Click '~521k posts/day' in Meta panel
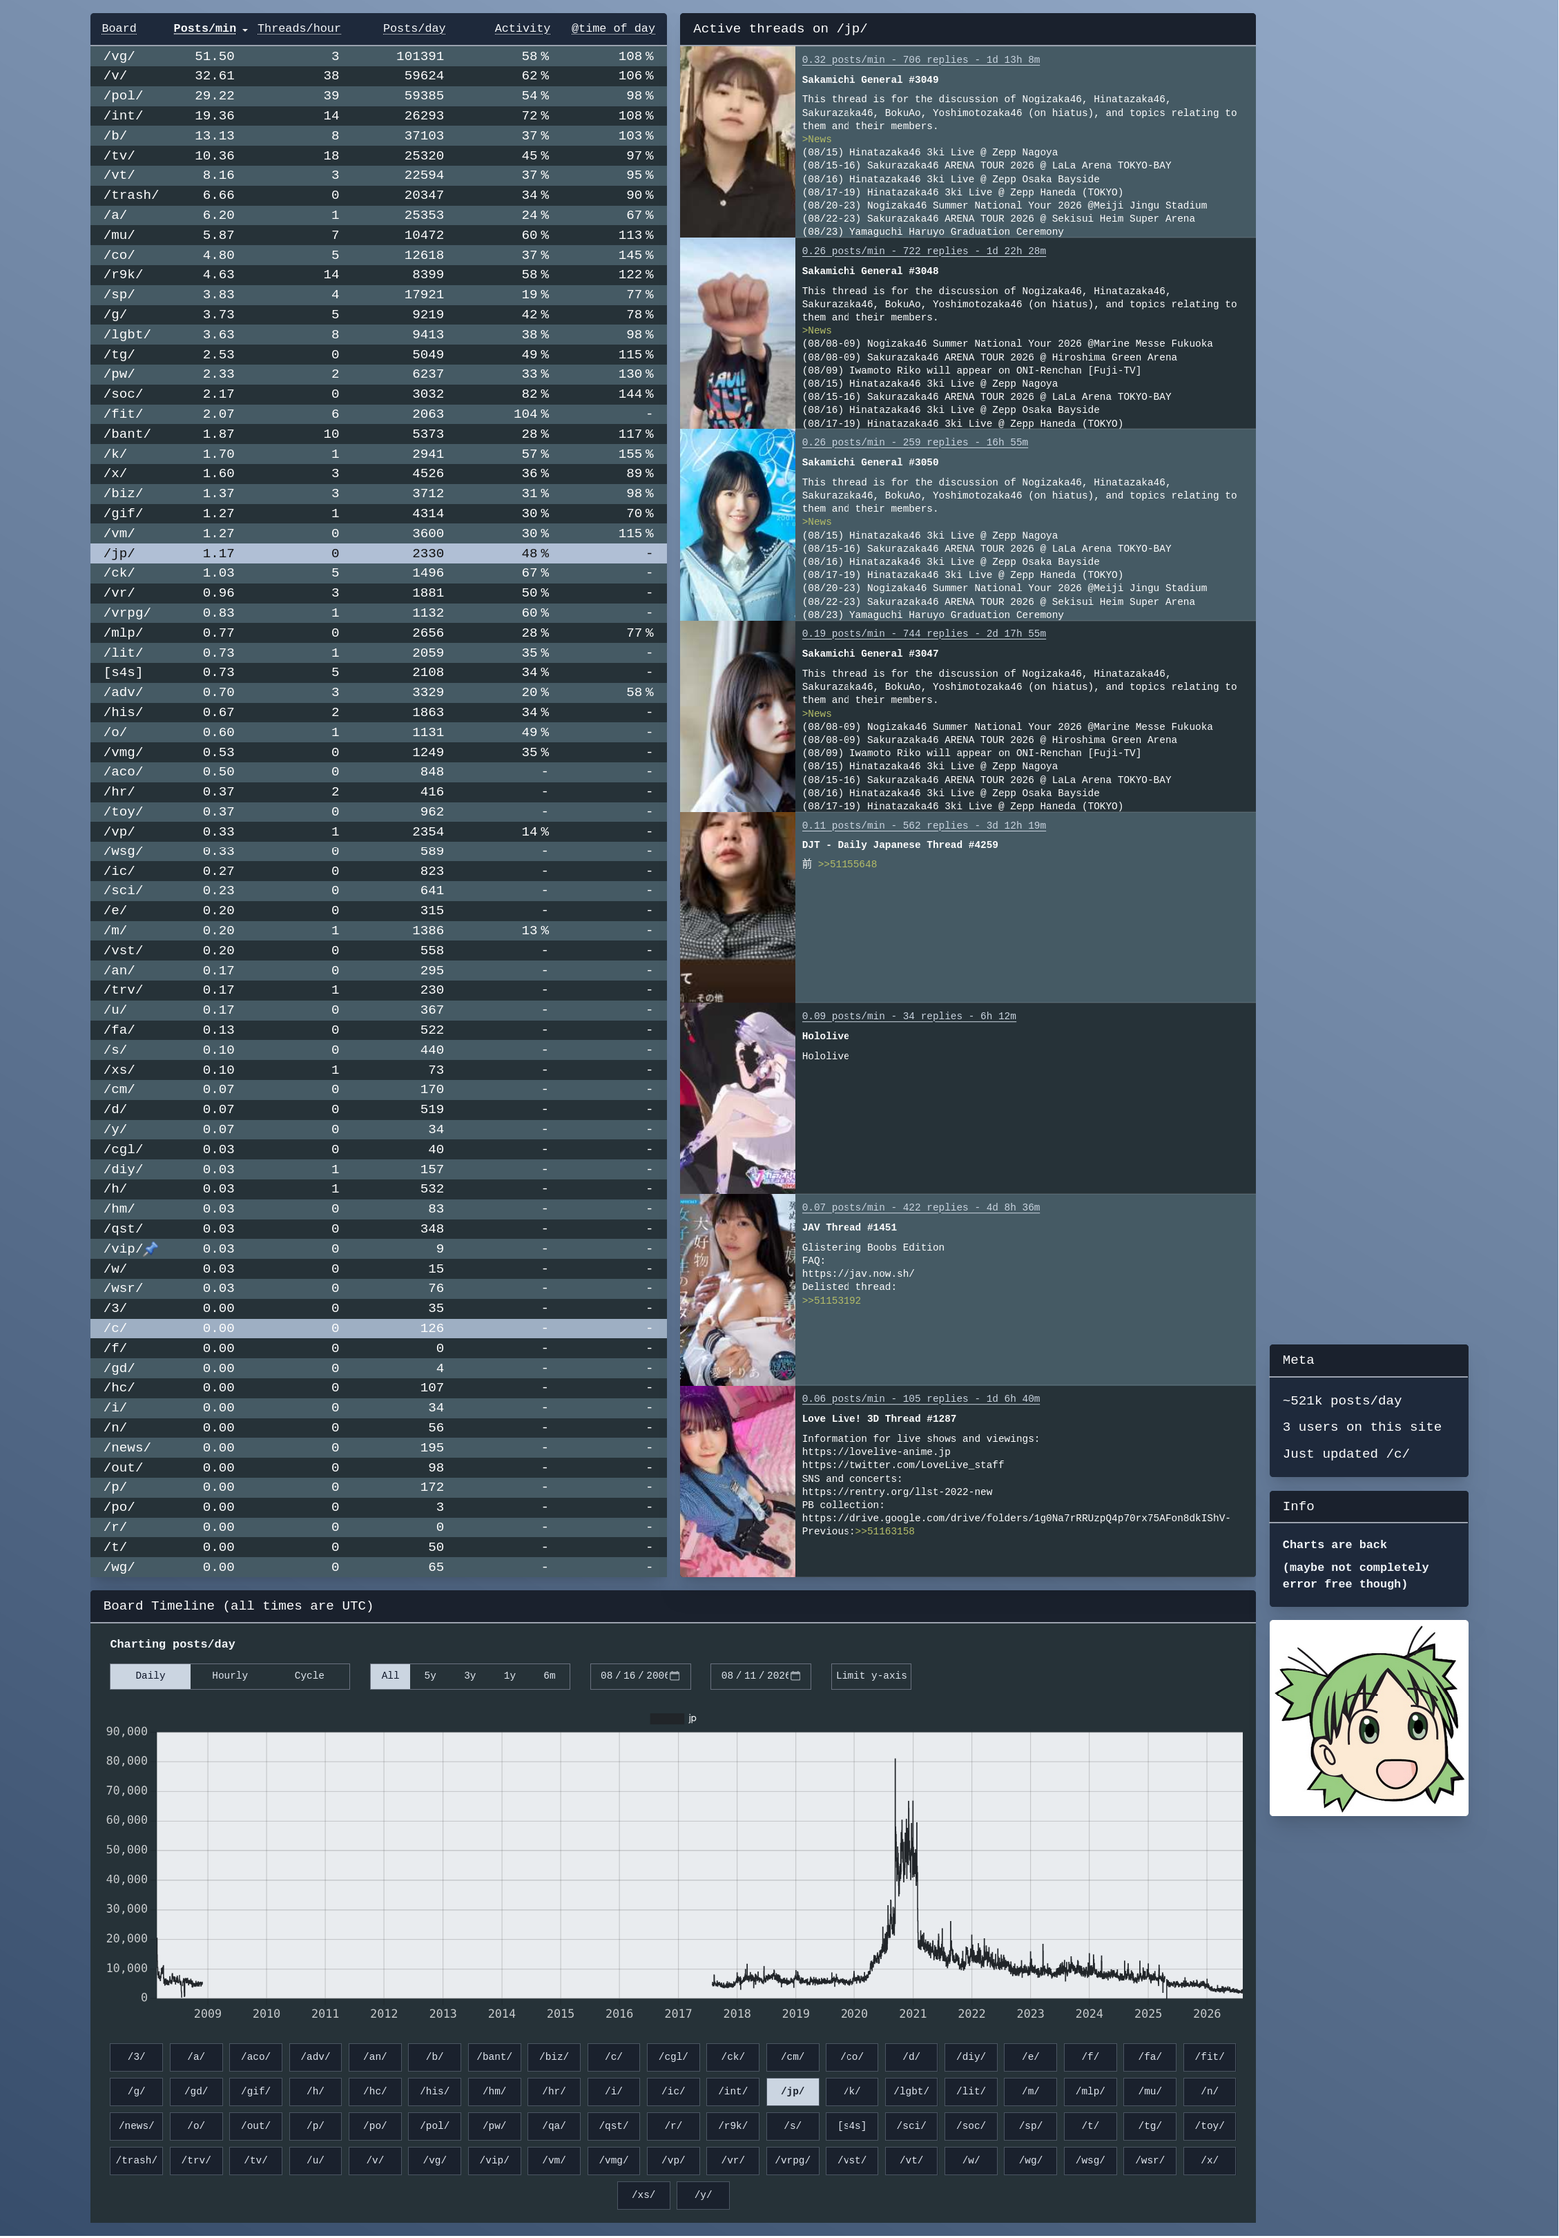The height and width of the screenshot is (2238, 1559). (1342, 1400)
